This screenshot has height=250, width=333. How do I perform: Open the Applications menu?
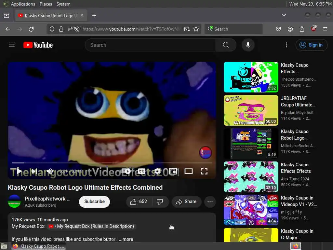point(23,4)
